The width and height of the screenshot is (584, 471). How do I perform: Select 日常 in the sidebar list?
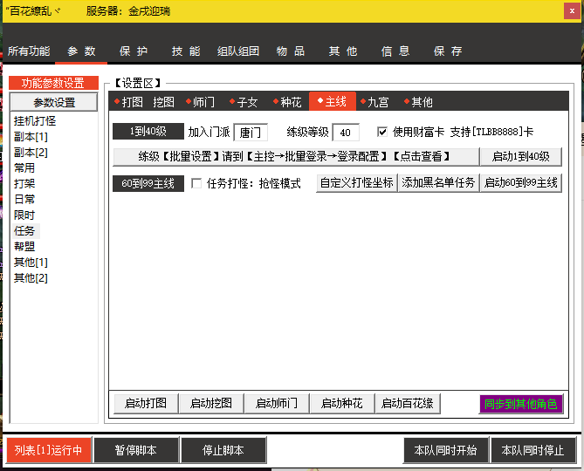pos(24,199)
